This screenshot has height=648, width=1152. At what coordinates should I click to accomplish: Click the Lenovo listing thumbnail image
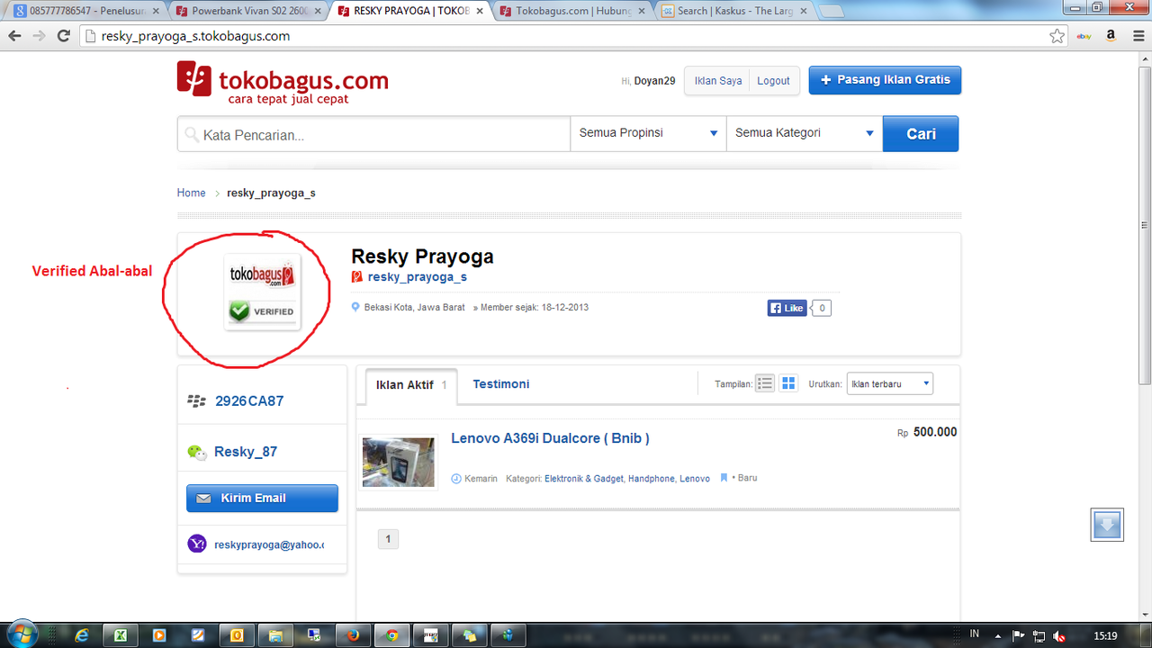399,463
